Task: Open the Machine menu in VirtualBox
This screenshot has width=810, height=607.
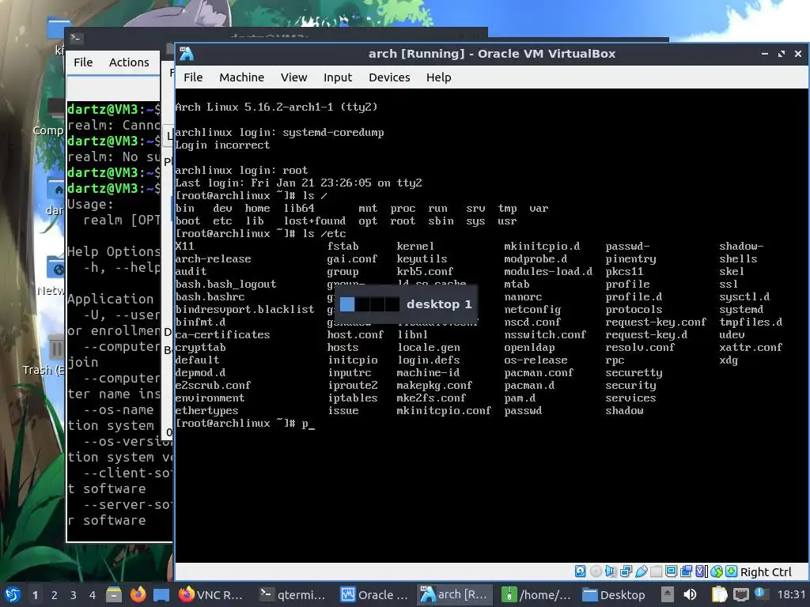Action: coord(241,77)
